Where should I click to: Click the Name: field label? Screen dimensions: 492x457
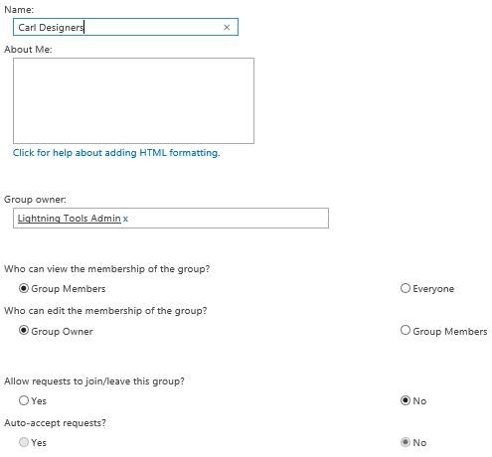click(19, 10)
